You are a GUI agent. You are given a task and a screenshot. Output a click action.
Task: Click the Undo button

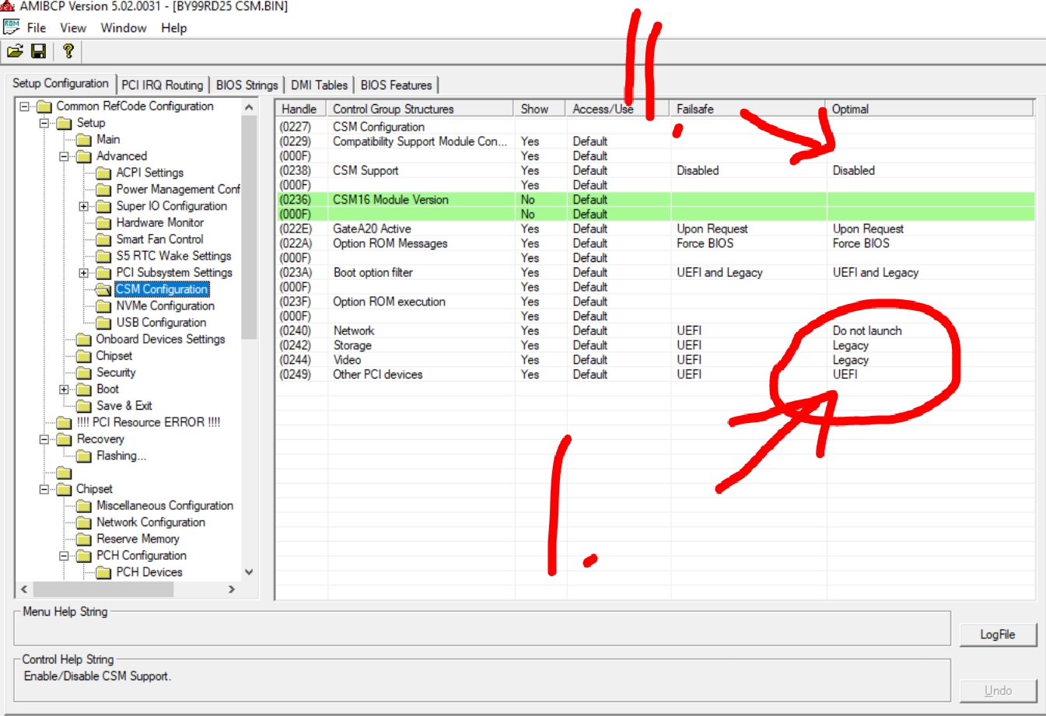(x=998, y=690)
